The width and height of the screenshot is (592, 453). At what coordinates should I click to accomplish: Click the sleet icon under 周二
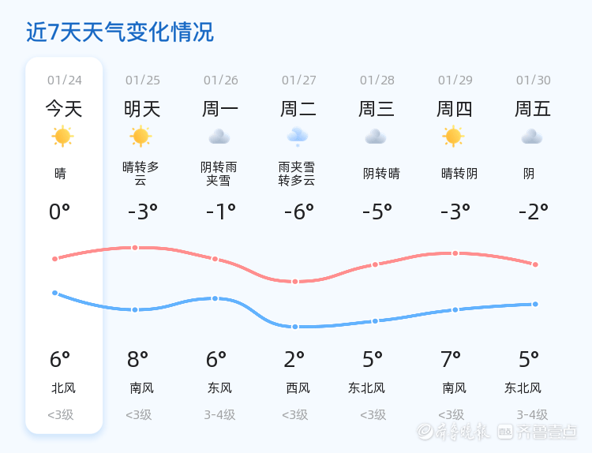click(x=298, y=137)
